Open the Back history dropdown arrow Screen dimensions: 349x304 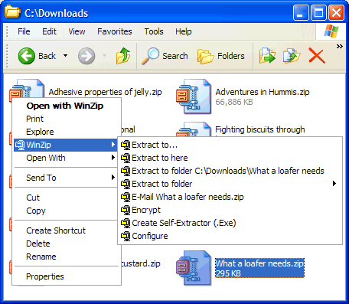coord(65,56)
